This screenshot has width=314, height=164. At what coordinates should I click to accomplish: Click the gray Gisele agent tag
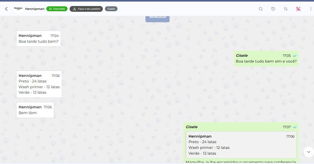(x=111, y=9)
